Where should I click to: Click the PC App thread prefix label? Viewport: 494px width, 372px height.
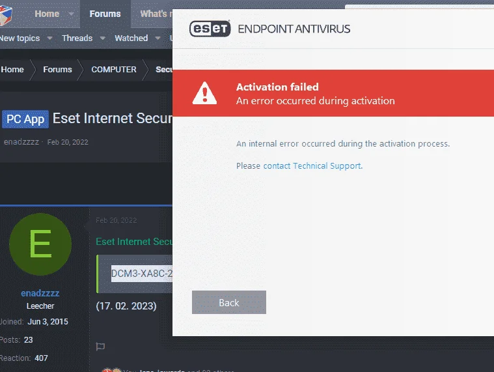25,119
